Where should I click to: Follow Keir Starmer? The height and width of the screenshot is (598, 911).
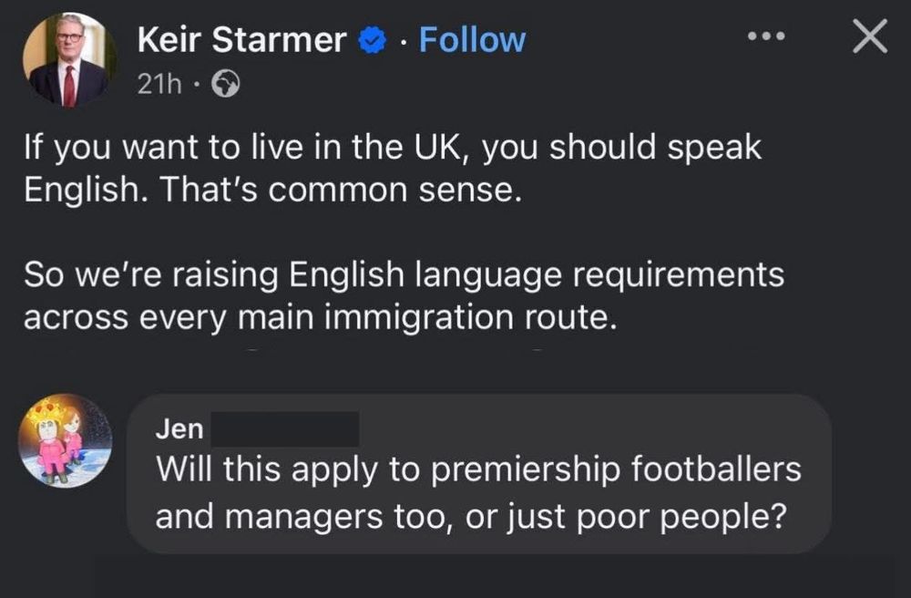[x=472, y=40]
